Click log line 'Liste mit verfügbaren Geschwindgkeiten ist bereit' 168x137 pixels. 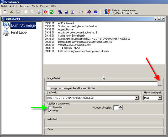[x=84, y=51]
